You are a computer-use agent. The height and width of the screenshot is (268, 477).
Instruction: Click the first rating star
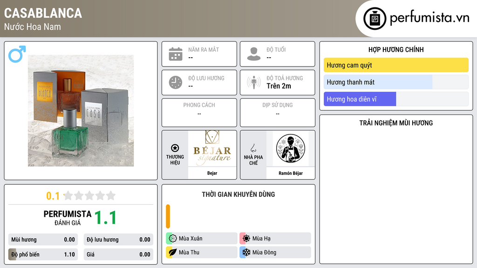tap(68, 195)
